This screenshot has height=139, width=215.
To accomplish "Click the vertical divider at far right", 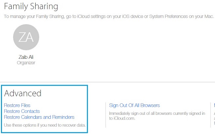I will pyautogui.click(x=211, y=115).
